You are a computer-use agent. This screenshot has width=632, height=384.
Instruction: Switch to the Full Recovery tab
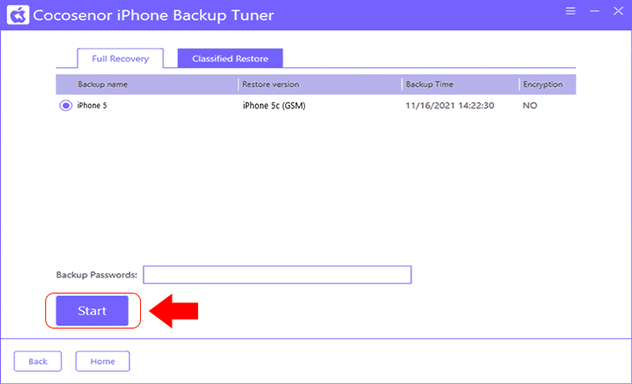(120, 59)
